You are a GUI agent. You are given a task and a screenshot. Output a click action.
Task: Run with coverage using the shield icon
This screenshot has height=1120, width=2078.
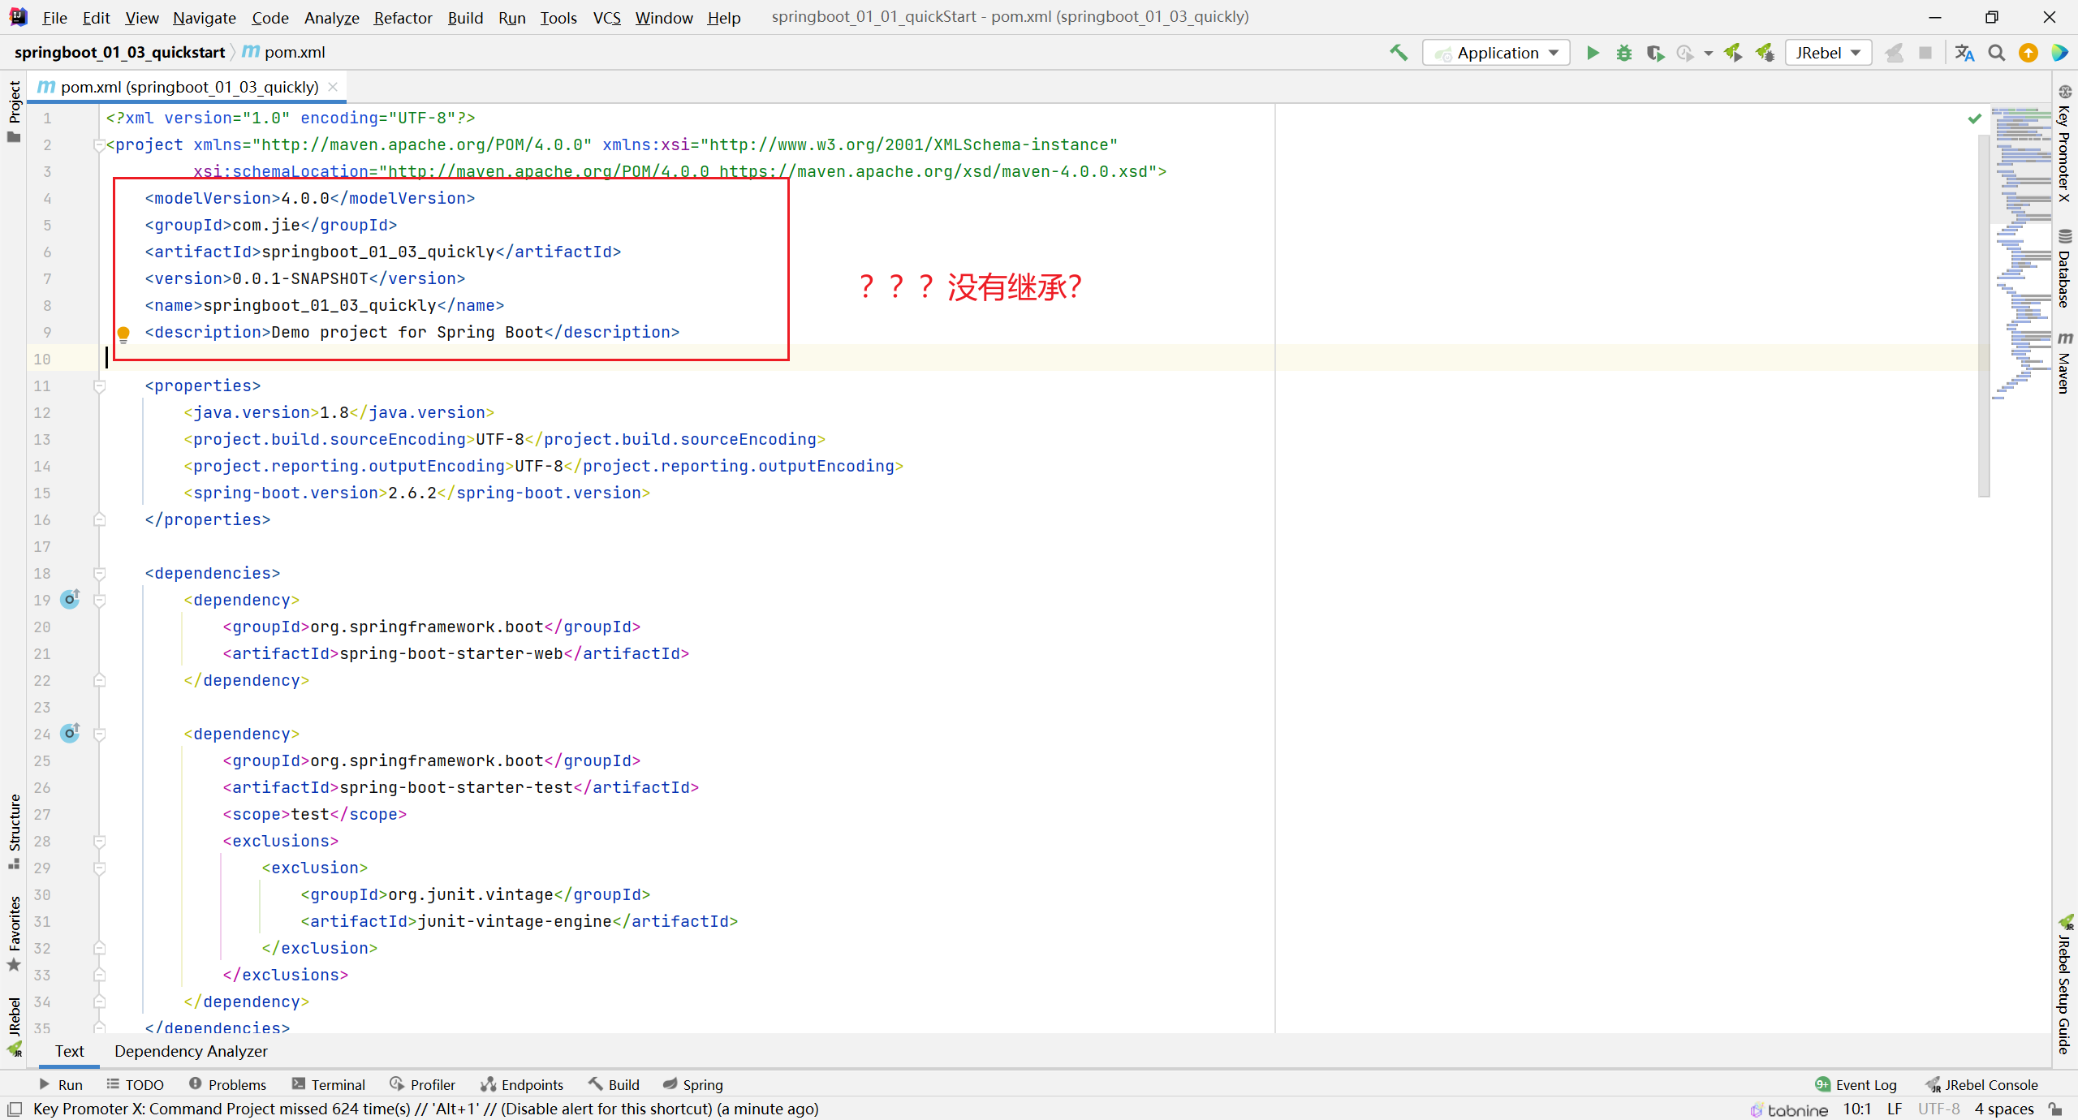click(x=1657, y=53)
